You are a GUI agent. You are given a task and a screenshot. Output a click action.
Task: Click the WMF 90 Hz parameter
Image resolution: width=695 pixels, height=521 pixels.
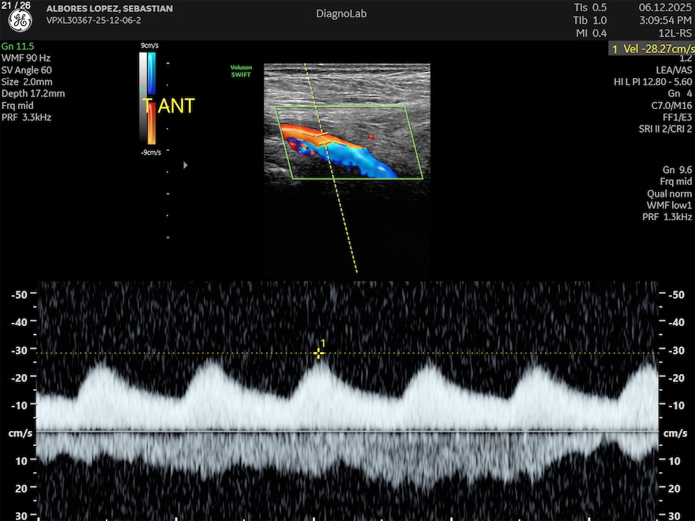26,58
